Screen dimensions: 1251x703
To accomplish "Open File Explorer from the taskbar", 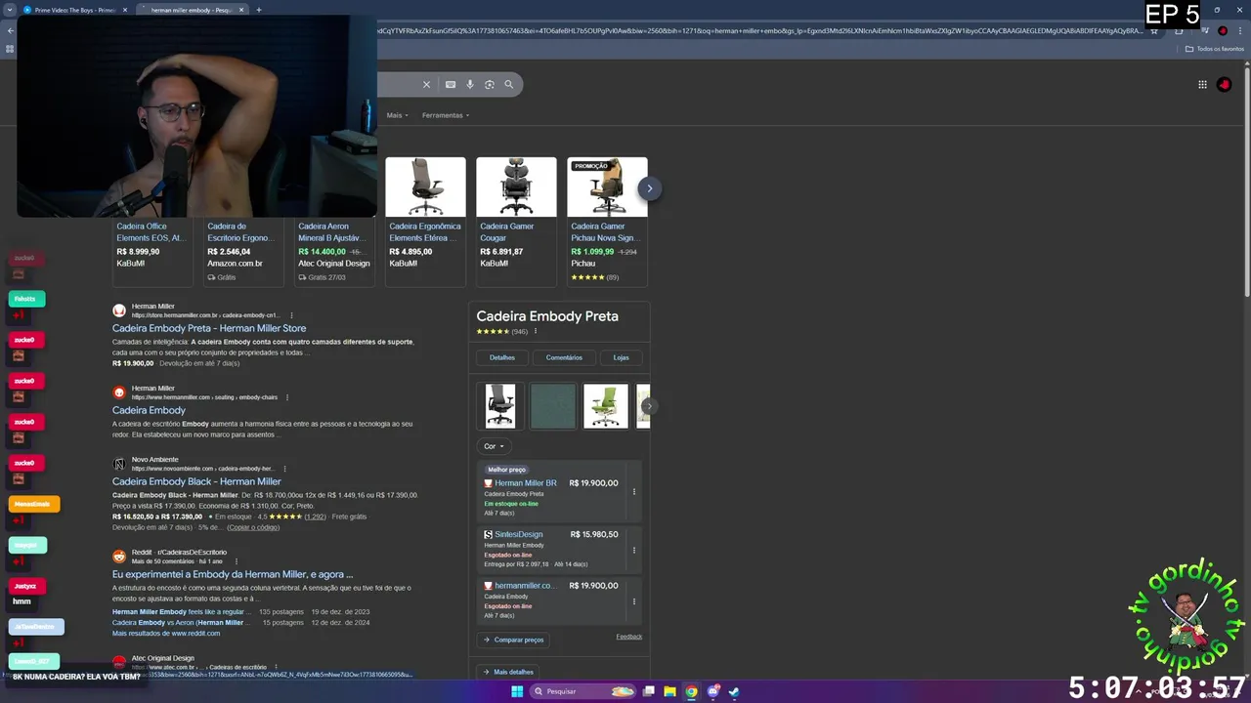I will pyautogui.click(x=669, y=691).
